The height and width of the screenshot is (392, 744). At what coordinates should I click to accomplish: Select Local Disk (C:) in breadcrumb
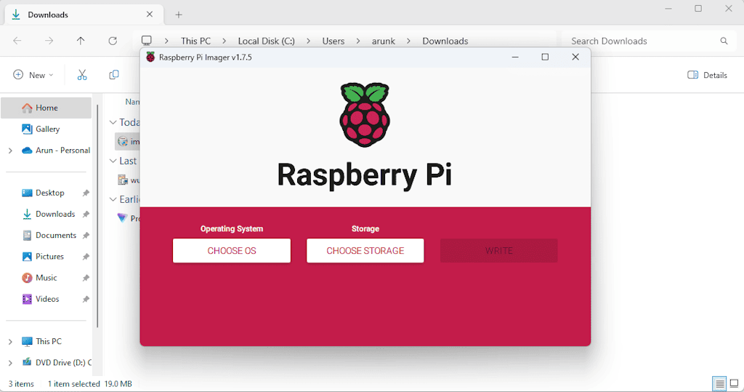point(266,41)
